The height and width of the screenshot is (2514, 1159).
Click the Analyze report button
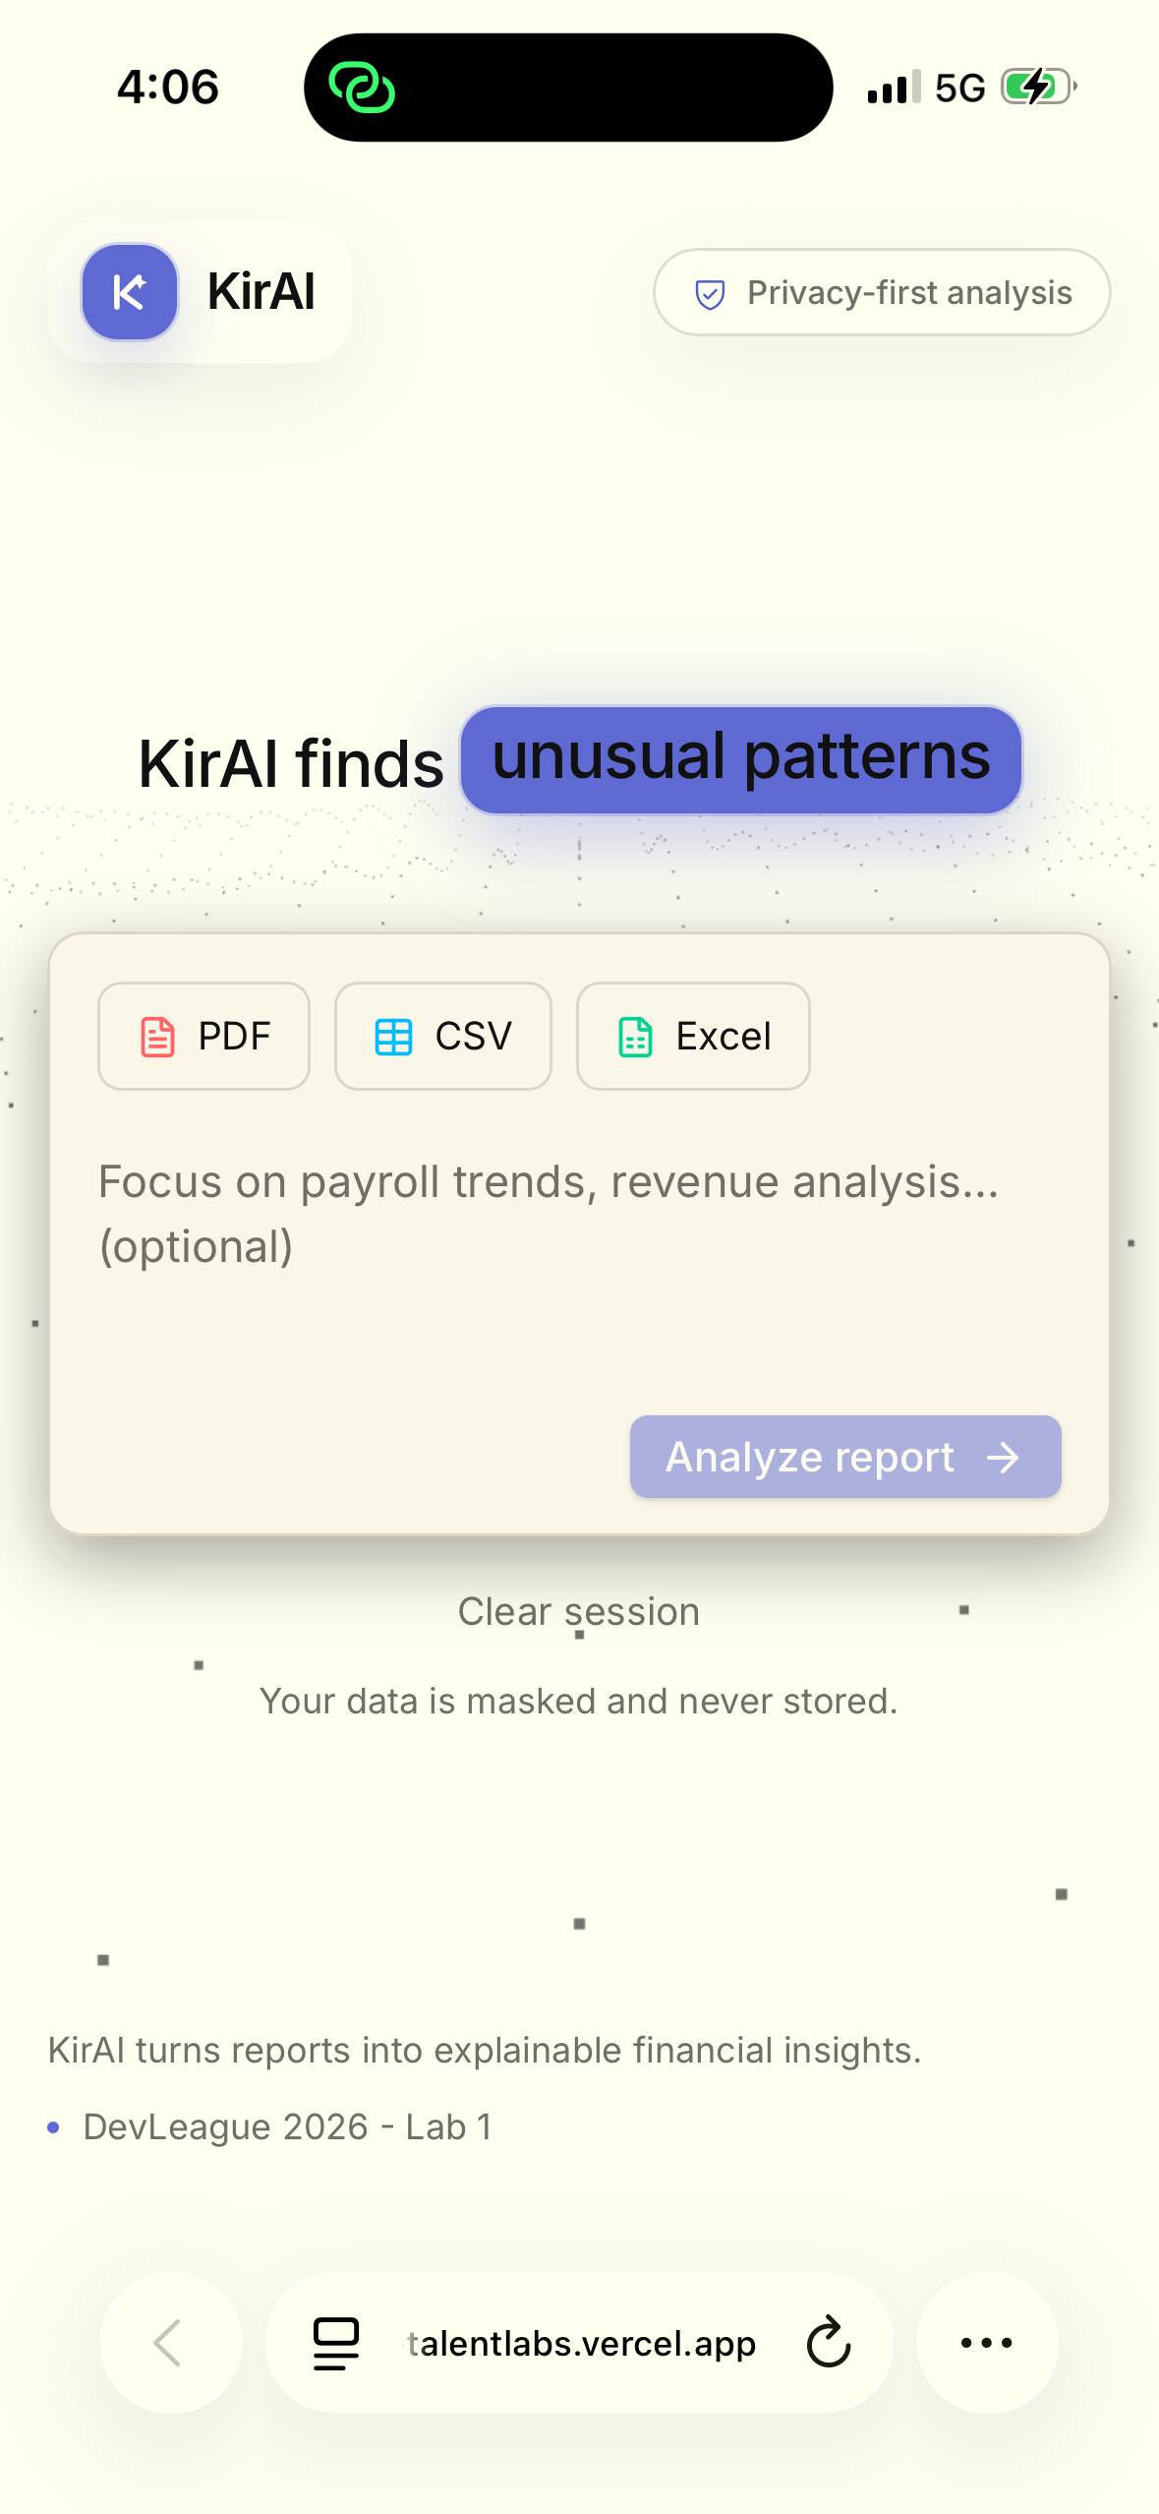845,1457
